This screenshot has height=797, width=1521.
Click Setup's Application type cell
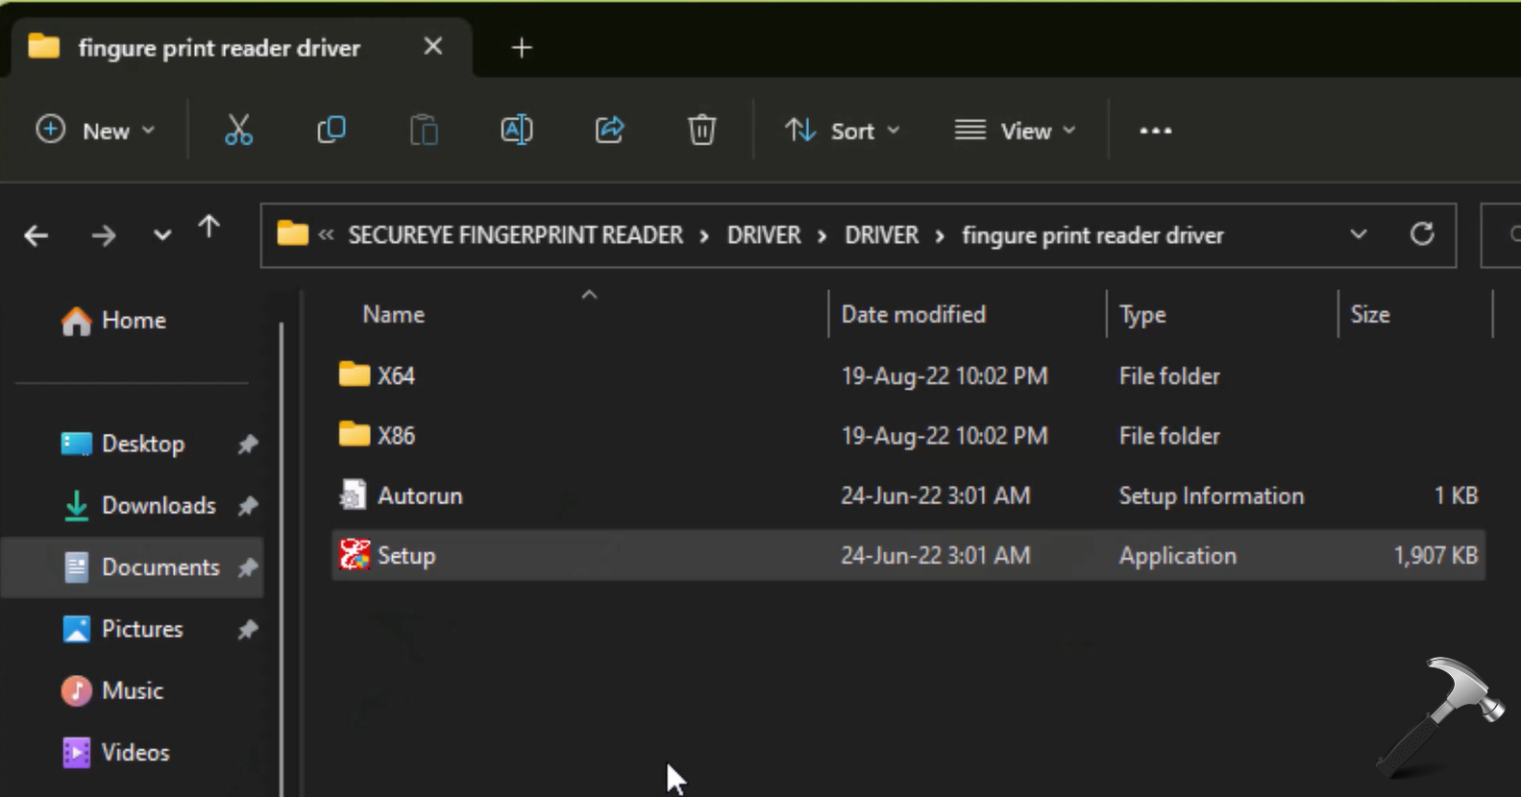1177,556
